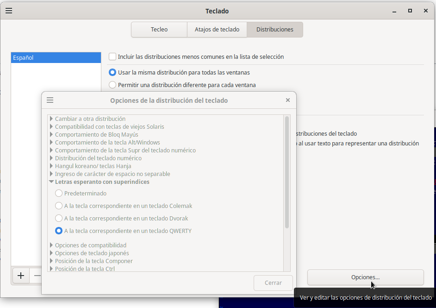Close the keyboard layout options dialog
The width and height of the screenshot is (436, 308).
pyautogui.click(x=287, y=100)
